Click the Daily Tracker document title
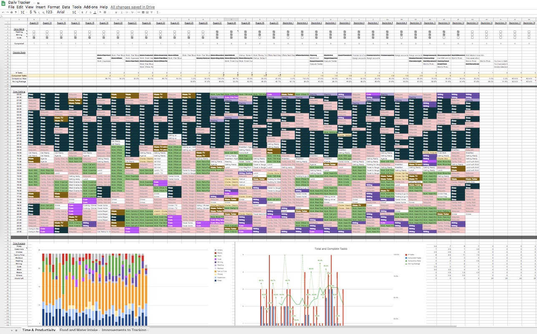 pos(19,3)
